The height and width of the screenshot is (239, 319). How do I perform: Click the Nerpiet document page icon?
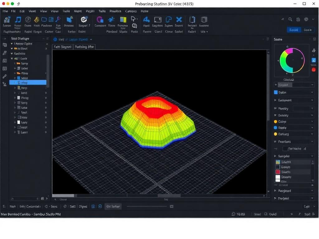coord(192,20)
